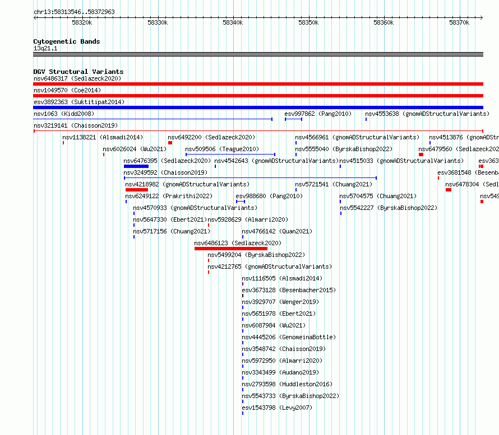Click nsv4766142 (Quan2021) label

[277, 231]
